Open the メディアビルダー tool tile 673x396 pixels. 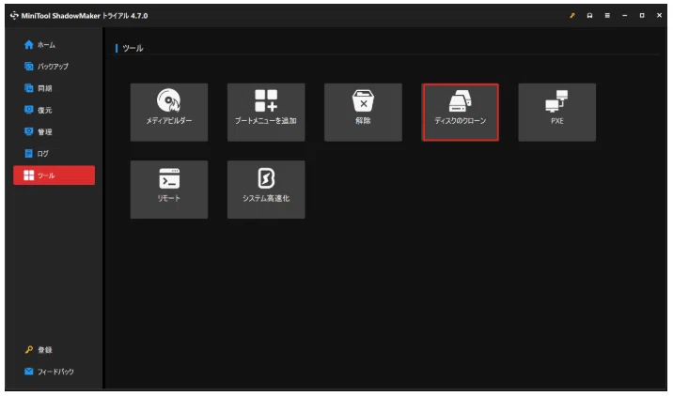(x=169, y=113)
